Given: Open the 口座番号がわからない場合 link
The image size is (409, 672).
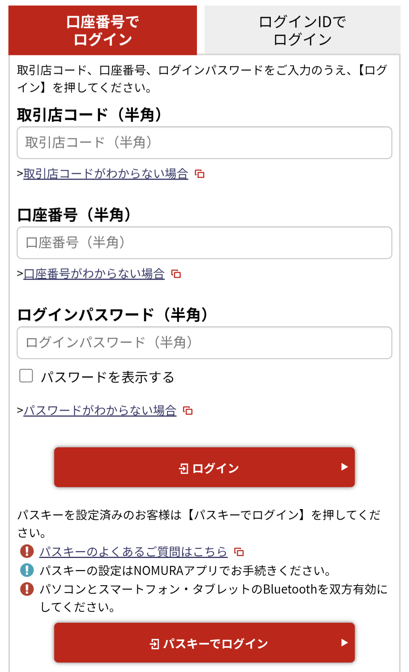Looking at the screenshot, I should pyautogui.click(x=94, y=274).
